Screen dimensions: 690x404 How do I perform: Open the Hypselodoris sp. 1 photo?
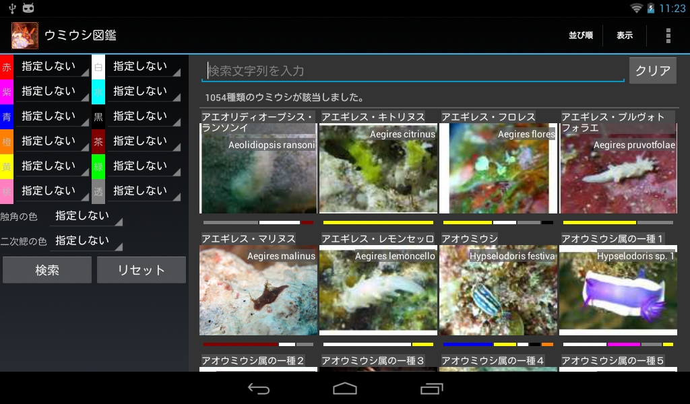click(x=619, y=290)
